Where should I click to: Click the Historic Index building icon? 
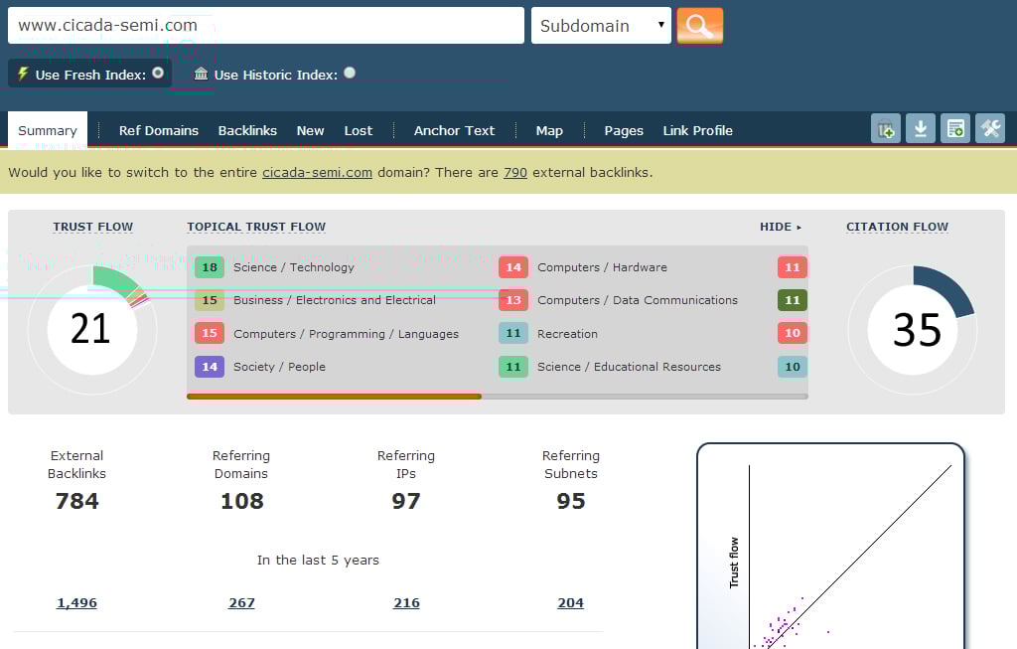pyautogui.click(x=202, y=74)
